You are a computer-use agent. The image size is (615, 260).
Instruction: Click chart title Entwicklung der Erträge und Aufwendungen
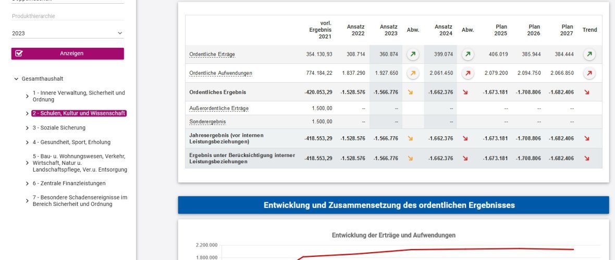click(393, 236)
